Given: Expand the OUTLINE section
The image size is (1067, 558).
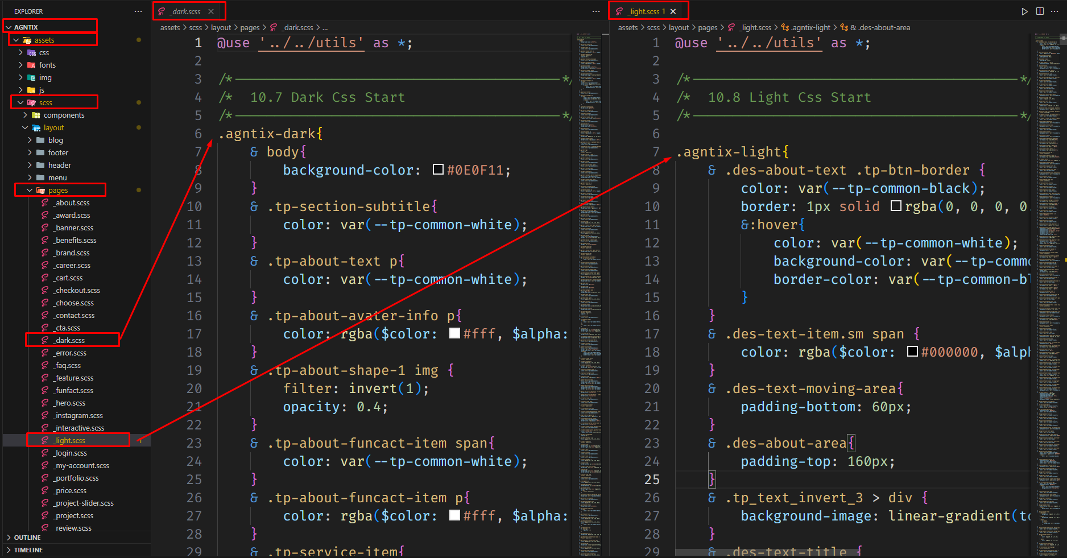Looking at the screenshot, I should click(27, 538).
